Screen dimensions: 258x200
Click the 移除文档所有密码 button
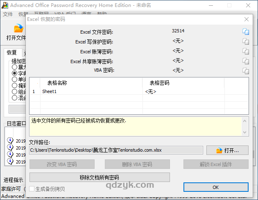coord(100,177)
